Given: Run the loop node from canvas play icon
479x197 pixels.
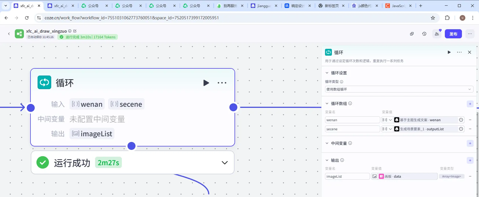Looking at the screenshot, I should coord(206,83).
